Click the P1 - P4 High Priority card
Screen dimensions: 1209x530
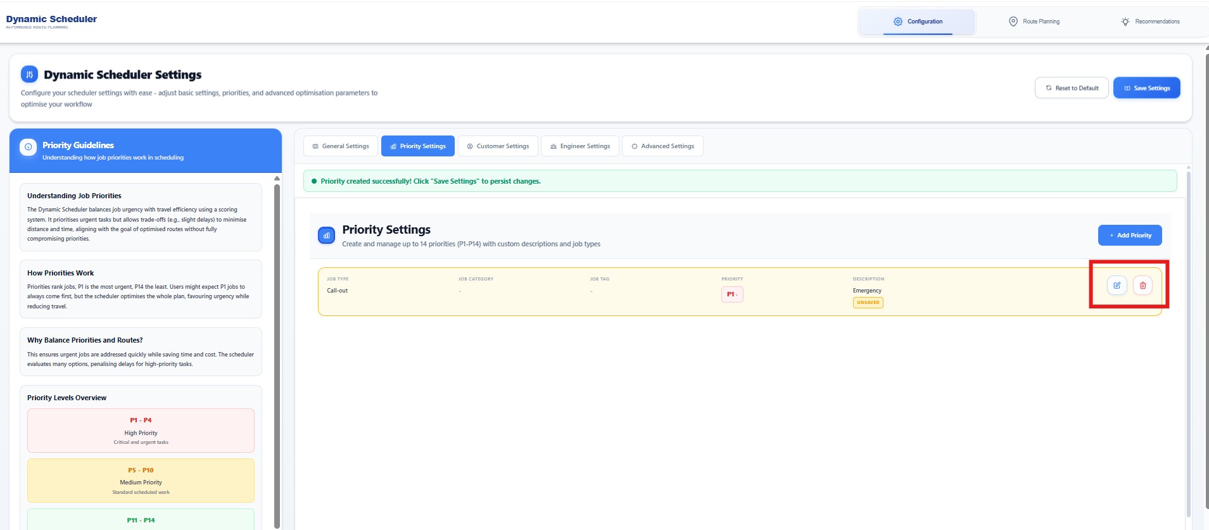click(x=141, y=431)
